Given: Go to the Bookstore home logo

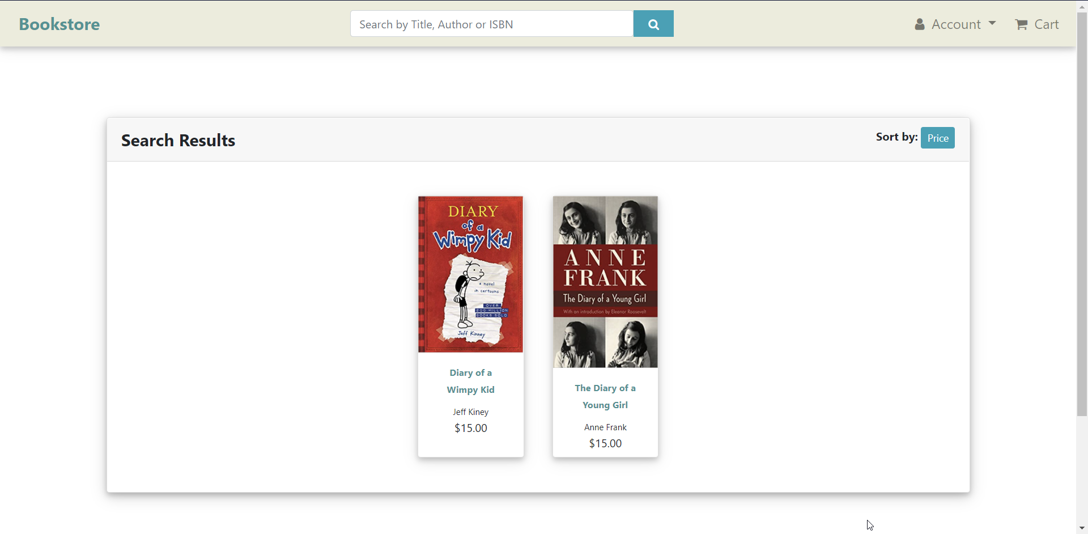Looking at the screenshot, I should [59, 24].
